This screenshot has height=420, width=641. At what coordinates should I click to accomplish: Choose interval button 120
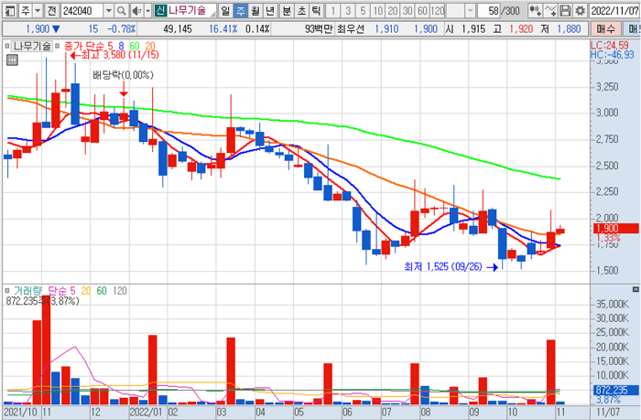[438, 11]
